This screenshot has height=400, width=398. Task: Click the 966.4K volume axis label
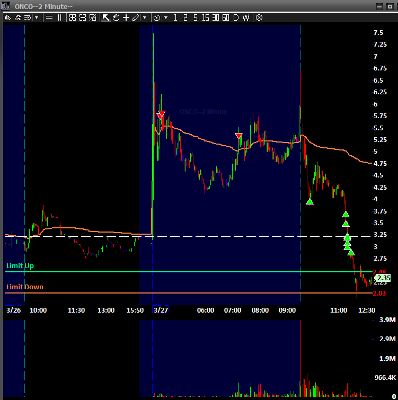click(385, 377)
